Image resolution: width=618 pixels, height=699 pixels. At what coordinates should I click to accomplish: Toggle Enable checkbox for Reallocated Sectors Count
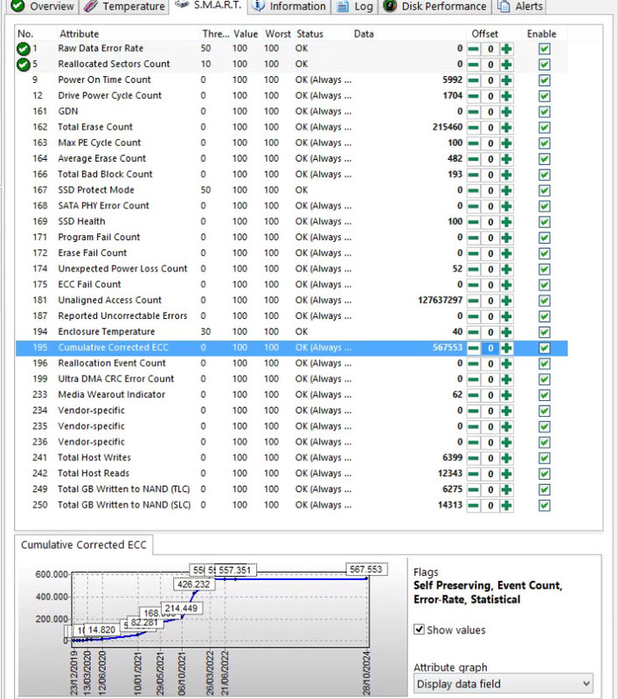544,65
